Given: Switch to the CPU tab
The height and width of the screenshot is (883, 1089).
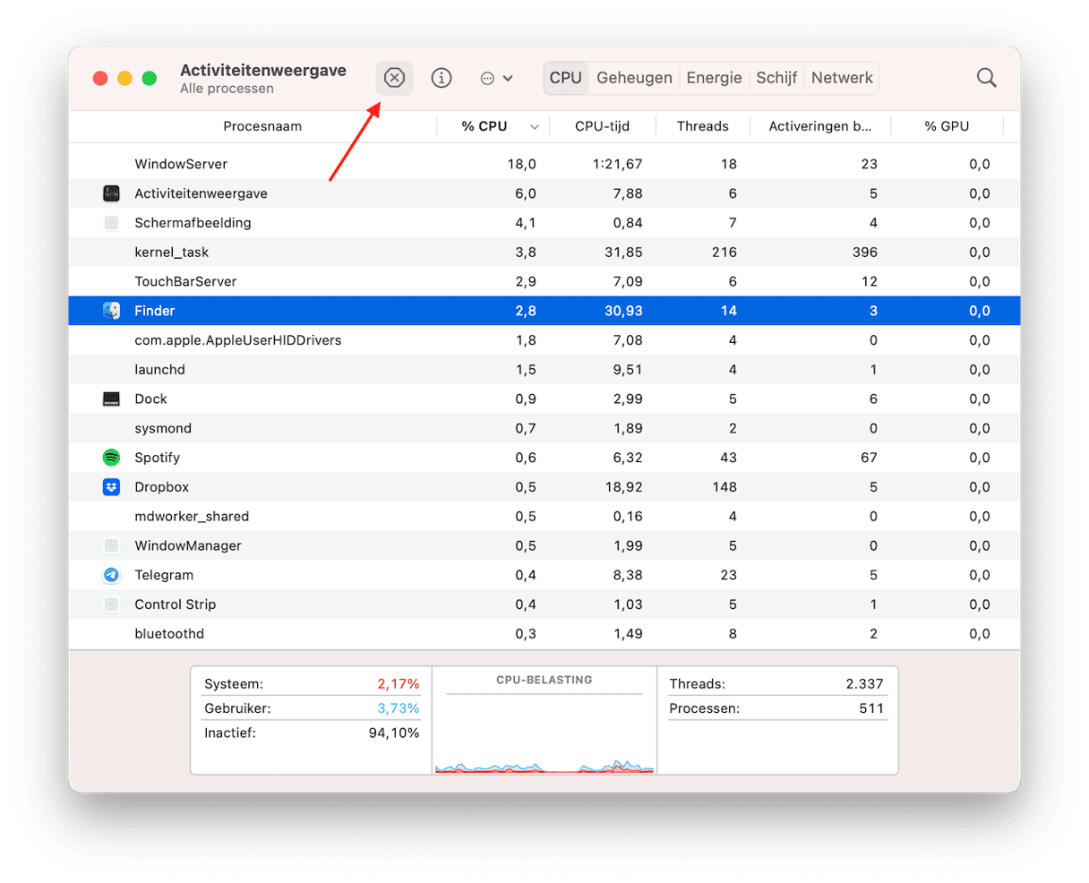Looking at the screenshot, I should (x=565, y=78).
